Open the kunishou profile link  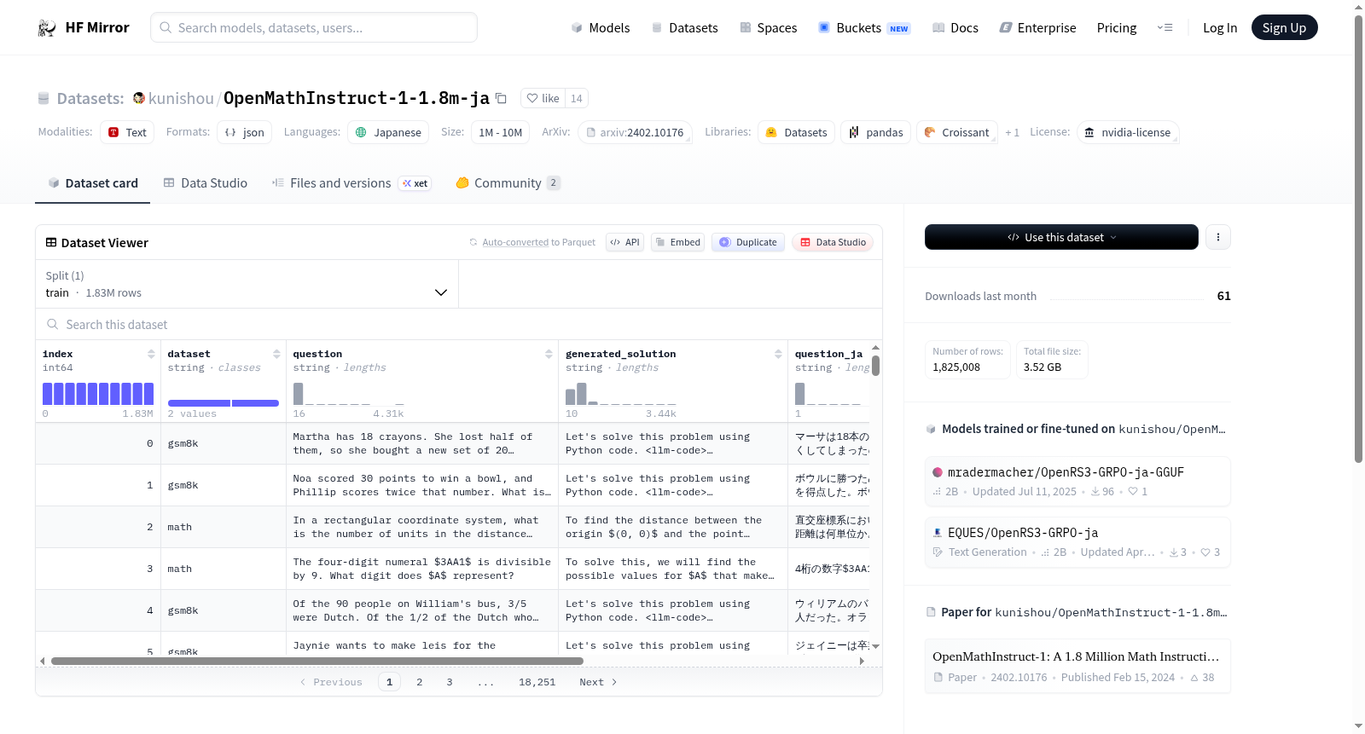point(181,98)
